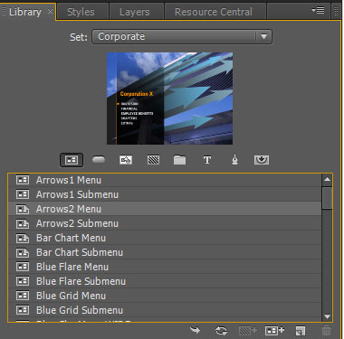Click the Corporation X menu preview thumbnail
This screenshot has height=339, width=344.
coord(169,99)
